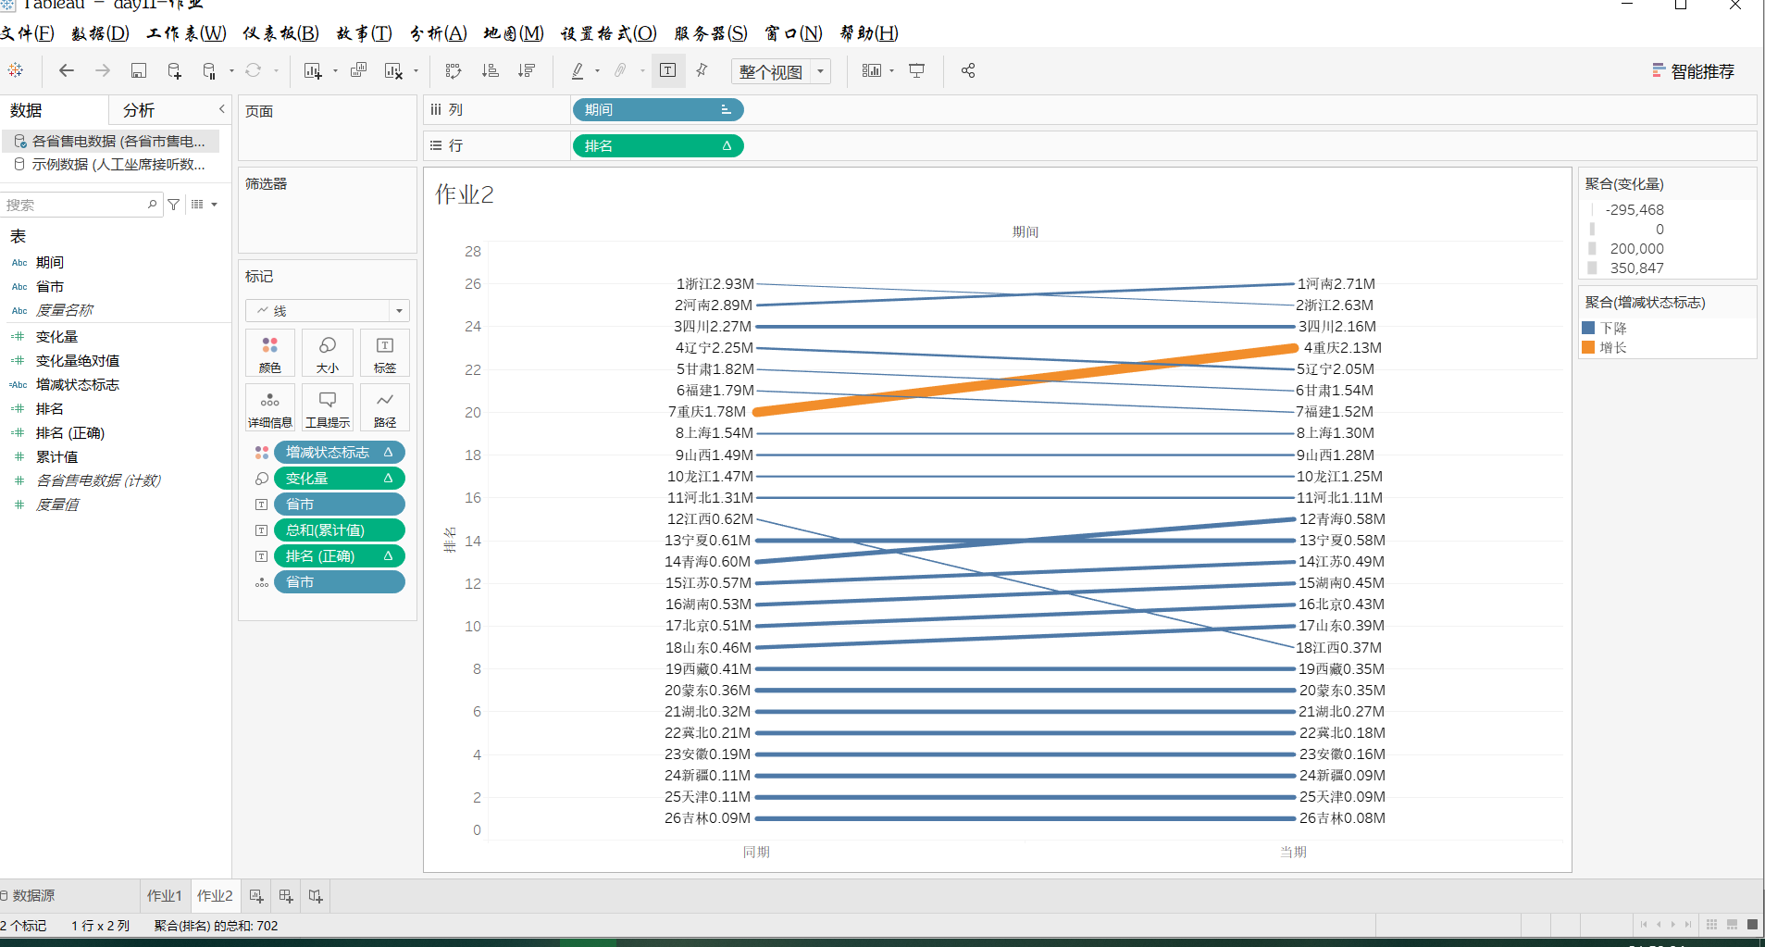The height and width of the screenshot is (947, 1765).
Task: Open the mark type dropdown showing 线
Action: (x=327, y=310)
